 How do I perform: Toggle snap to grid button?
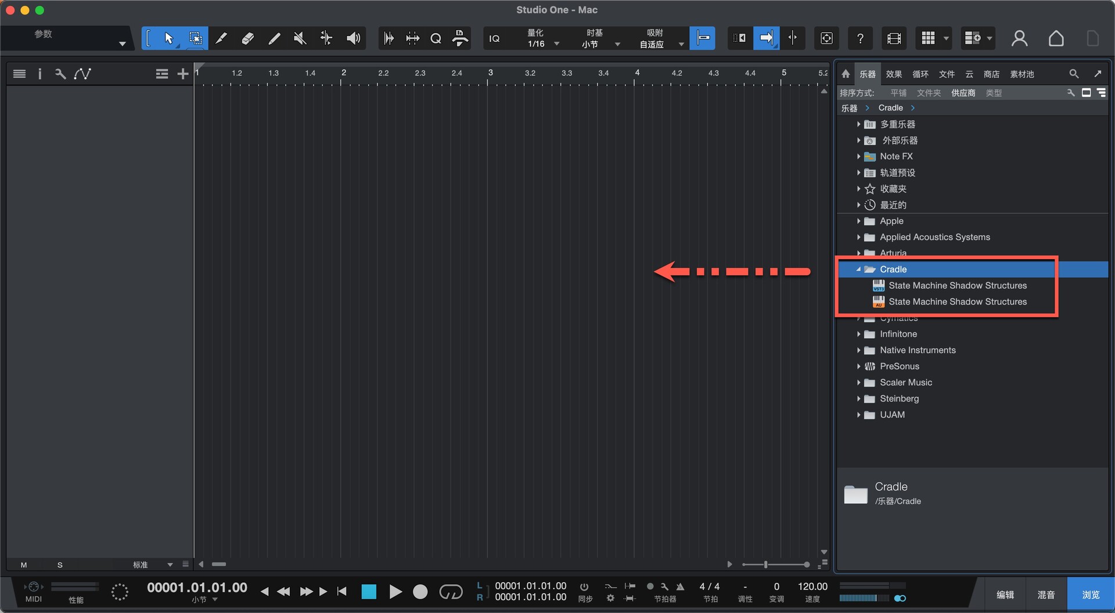click(x=703, y=38)
